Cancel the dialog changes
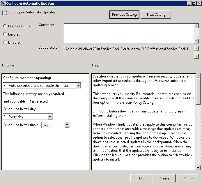The height and width of the screenshot is (185, 202). 165,178
